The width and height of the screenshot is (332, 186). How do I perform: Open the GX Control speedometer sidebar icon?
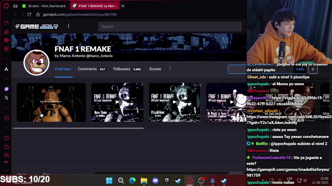(6, 23)
